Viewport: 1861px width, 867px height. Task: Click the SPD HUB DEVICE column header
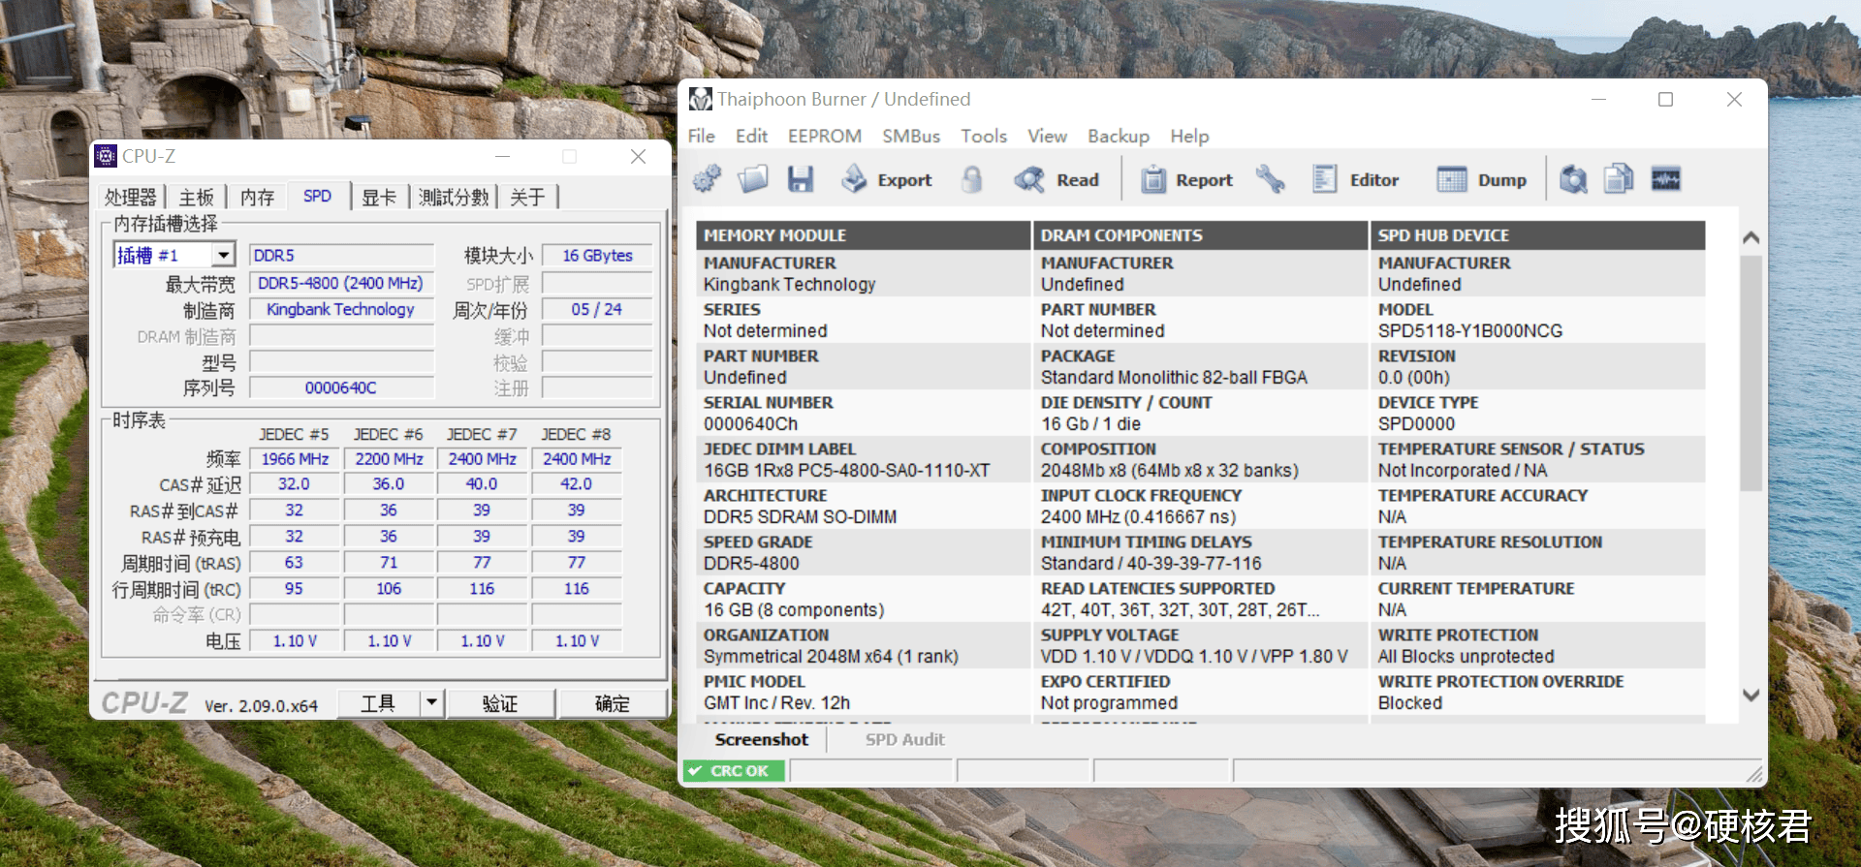click(x=1537, y=235)
